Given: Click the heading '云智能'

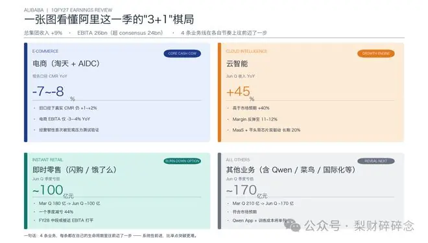Looking at the screenshot, I should [x=237, y=64].
